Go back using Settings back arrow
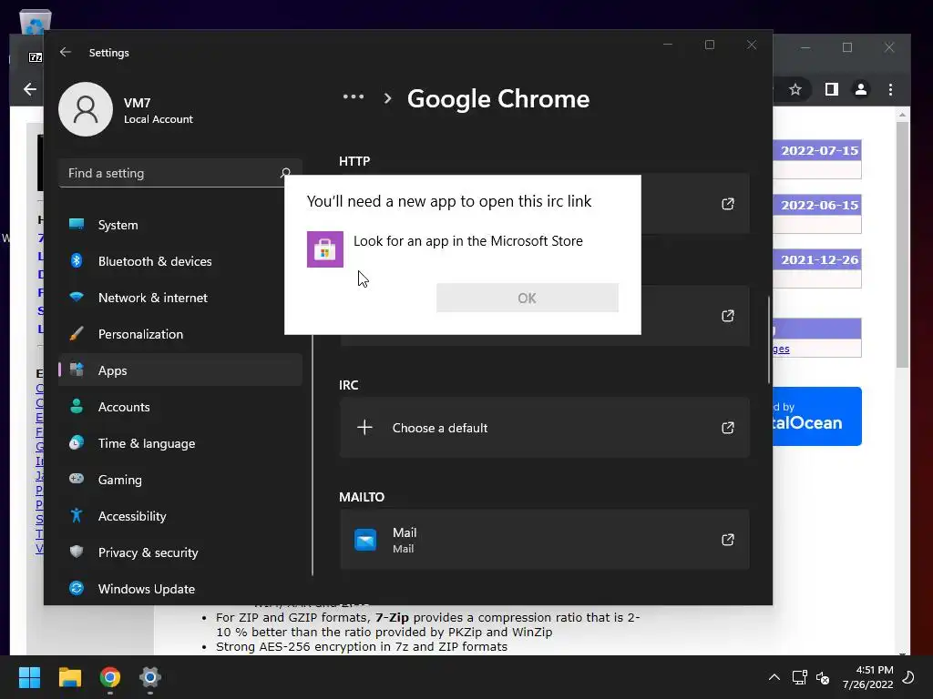Screen dimensions: 933x699 pos(66,52)
